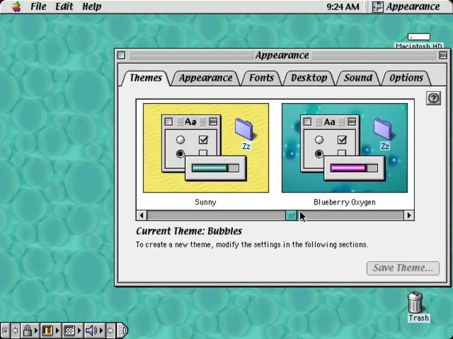Click the Appearance window collapse box
This screenshot has width=453, height=339.
tap(443, 55)
